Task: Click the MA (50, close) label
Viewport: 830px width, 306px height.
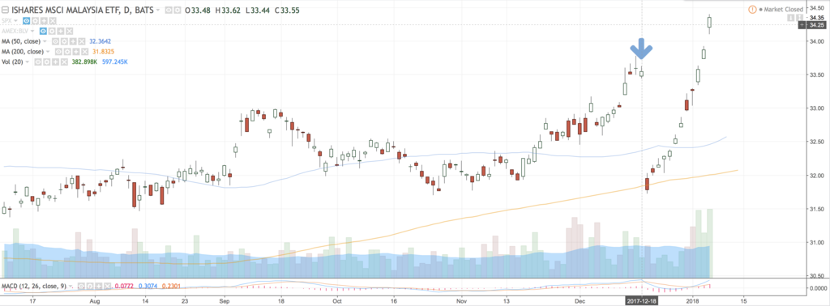Action: click(x=21, y=41)
